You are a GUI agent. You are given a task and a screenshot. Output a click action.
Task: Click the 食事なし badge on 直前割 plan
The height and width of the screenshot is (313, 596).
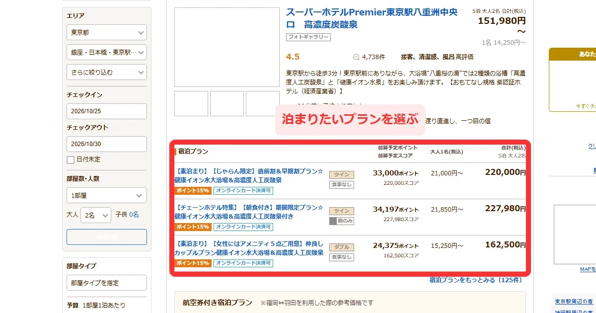(342, 185)
